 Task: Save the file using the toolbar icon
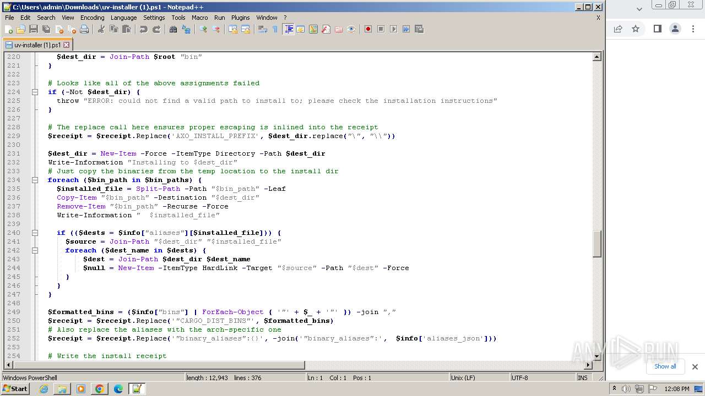(34, 29)
